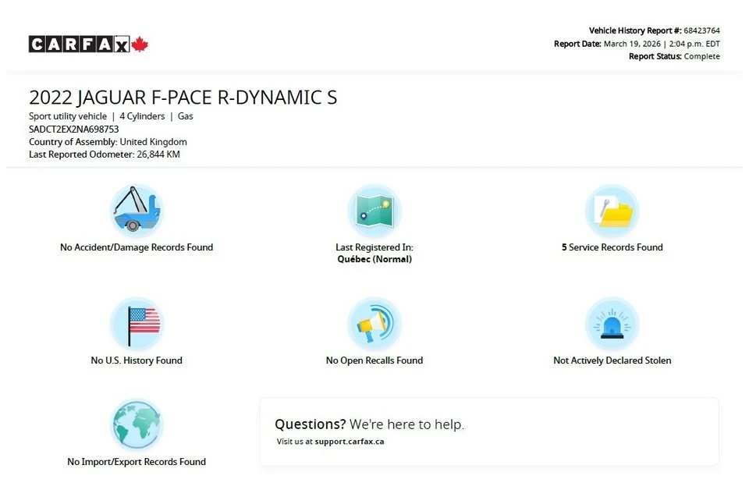Click the tow truck accident icon
The image size is (749, 490).
tap(137, 211)
